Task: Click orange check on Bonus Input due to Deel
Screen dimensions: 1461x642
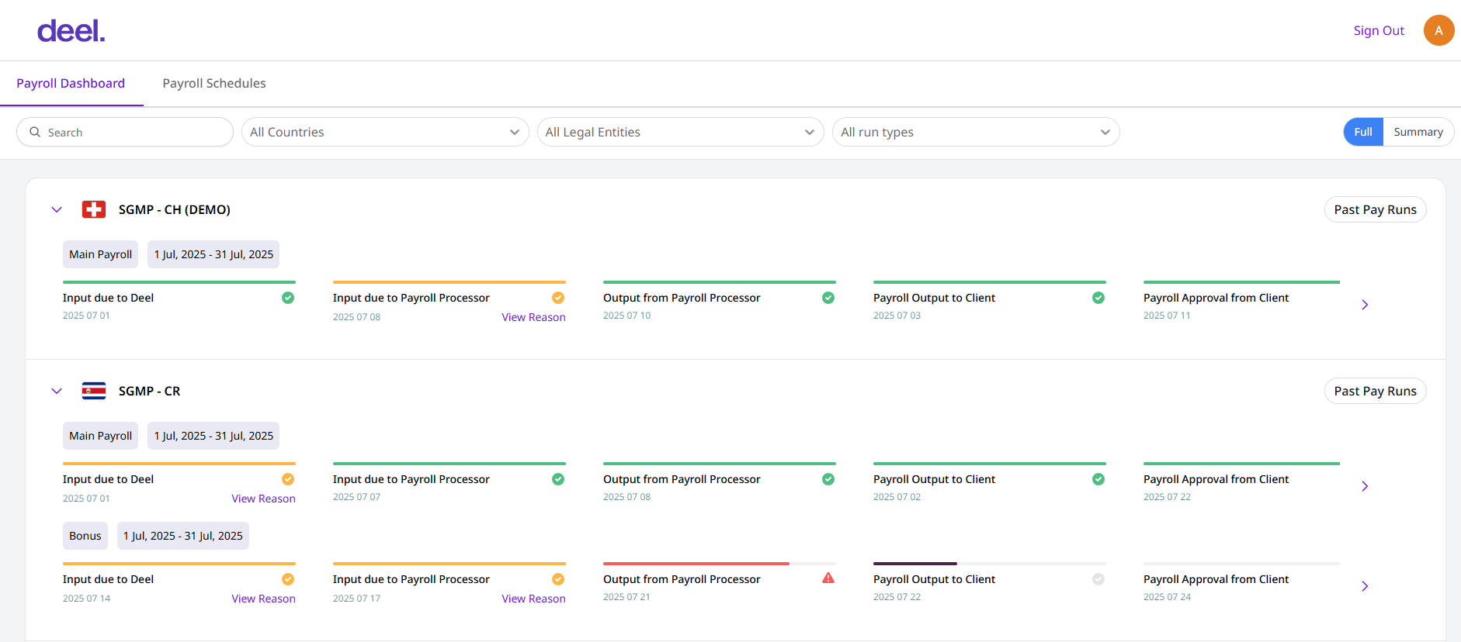Action: (288, 579)
